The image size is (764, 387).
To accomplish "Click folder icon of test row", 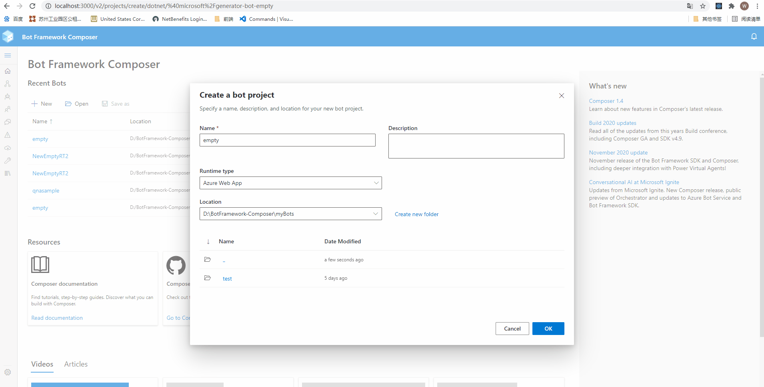I will (x=208, y=278).
